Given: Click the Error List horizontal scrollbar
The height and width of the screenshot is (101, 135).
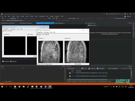Looking at the screenshot, I should [x=88, y=80].
